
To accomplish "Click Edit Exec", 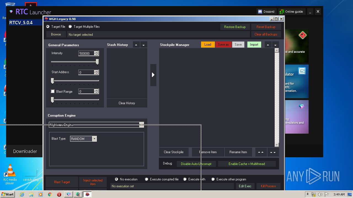I will (x=245, y=186).
